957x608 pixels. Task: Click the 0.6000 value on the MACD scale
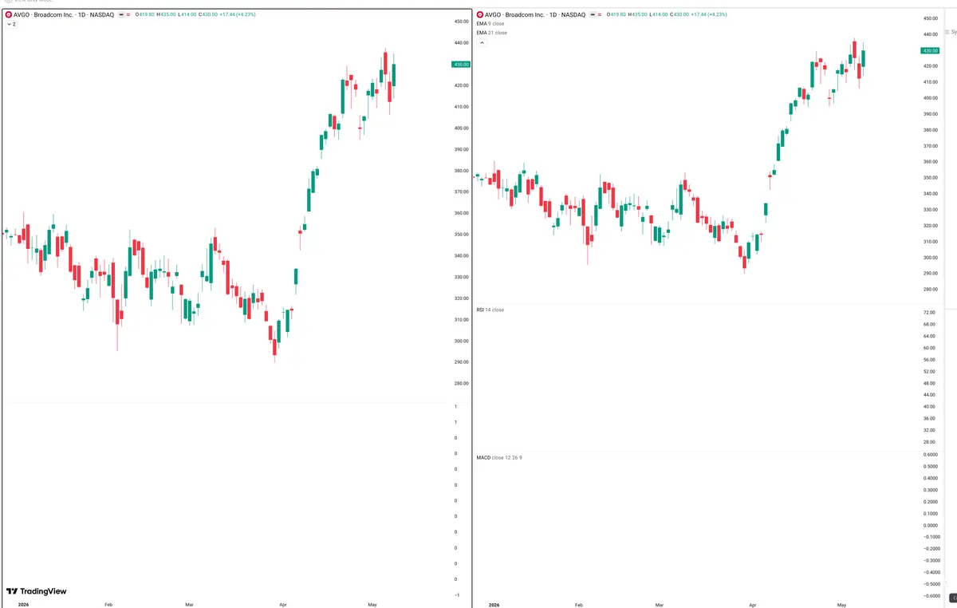(x=929, y=455)
